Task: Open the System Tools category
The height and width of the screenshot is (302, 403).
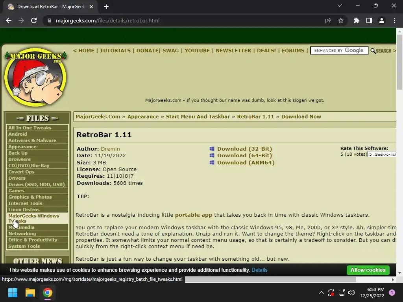Action: click(x=37, y=246)
